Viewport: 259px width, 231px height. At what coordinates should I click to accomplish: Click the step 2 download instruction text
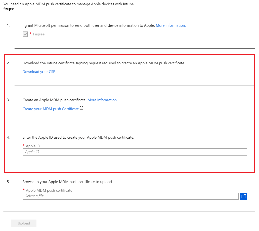pos(104,63)
